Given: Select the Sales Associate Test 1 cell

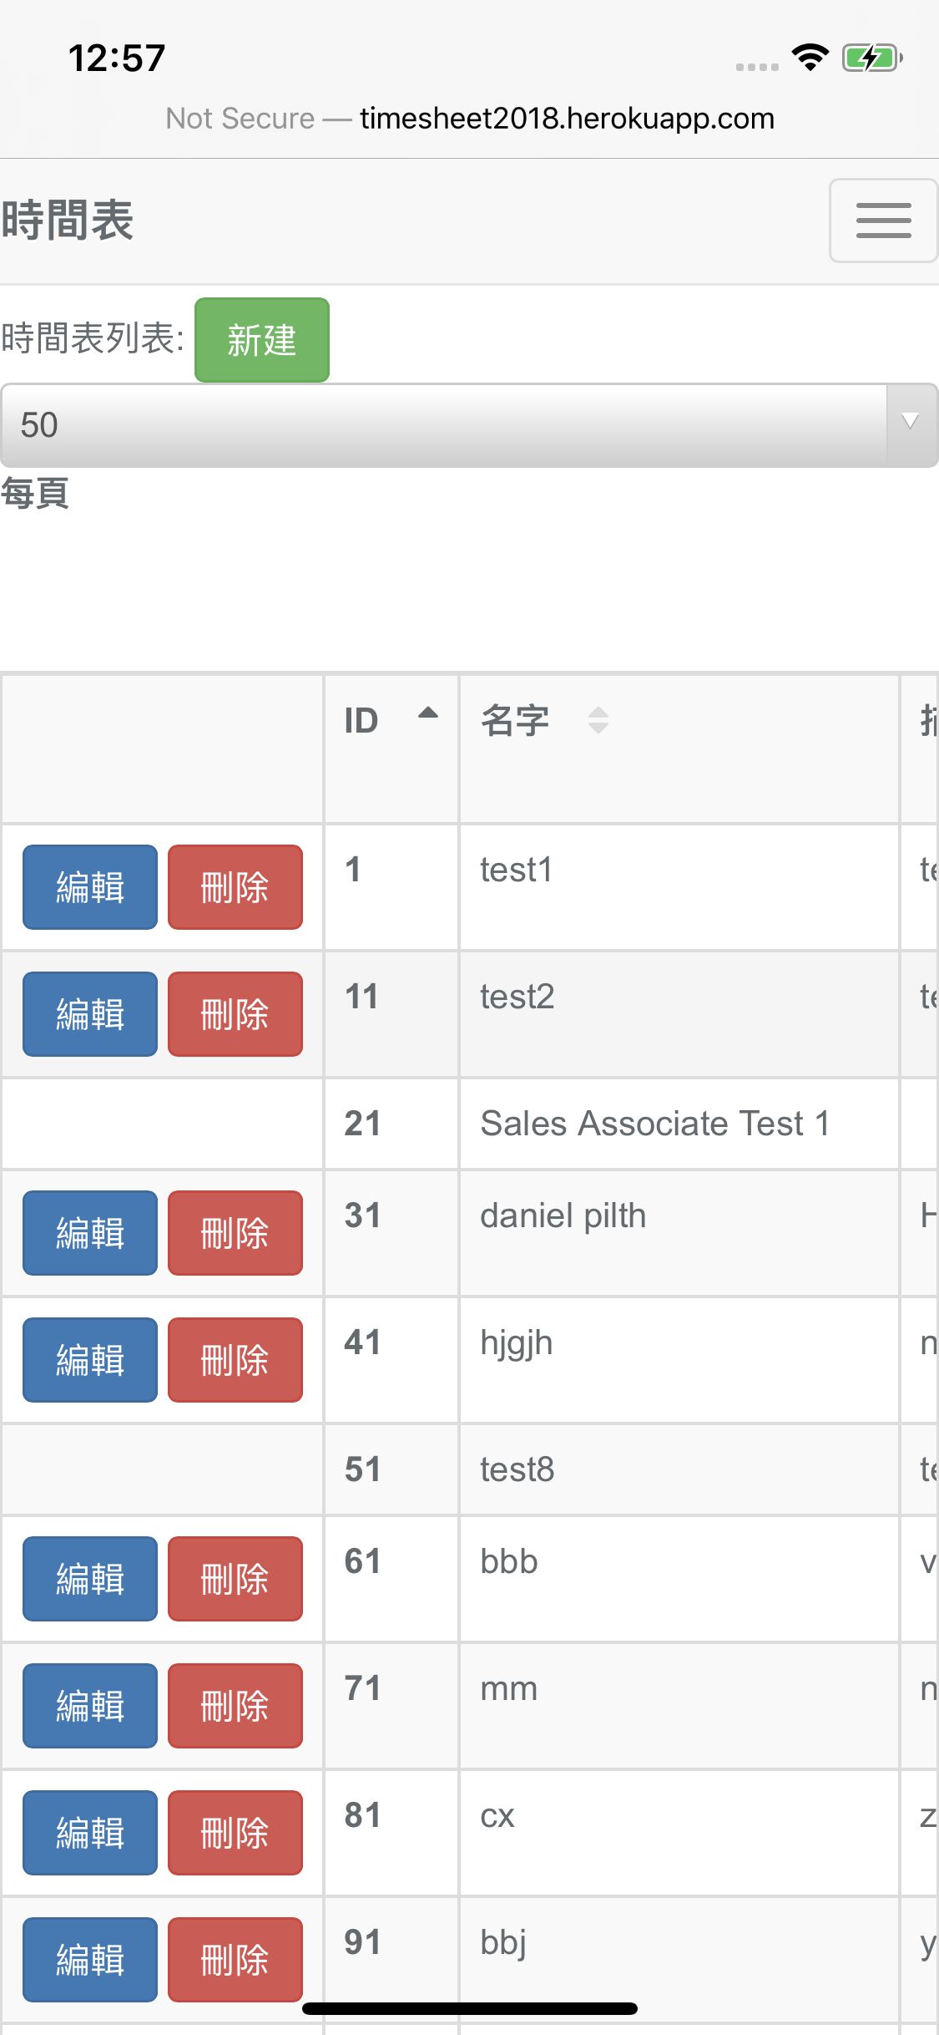Looking at the screenshot, I should (x=654, y=1124).
